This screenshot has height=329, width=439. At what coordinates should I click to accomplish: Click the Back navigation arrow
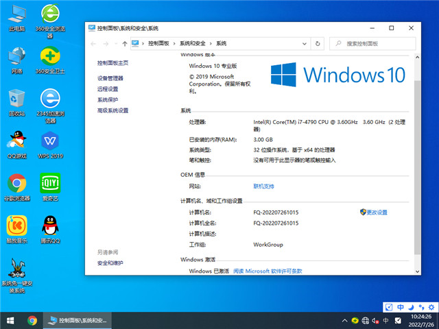(93, 44)
